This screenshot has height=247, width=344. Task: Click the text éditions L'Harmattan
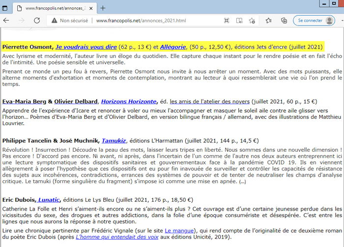[x=156, y=141]
